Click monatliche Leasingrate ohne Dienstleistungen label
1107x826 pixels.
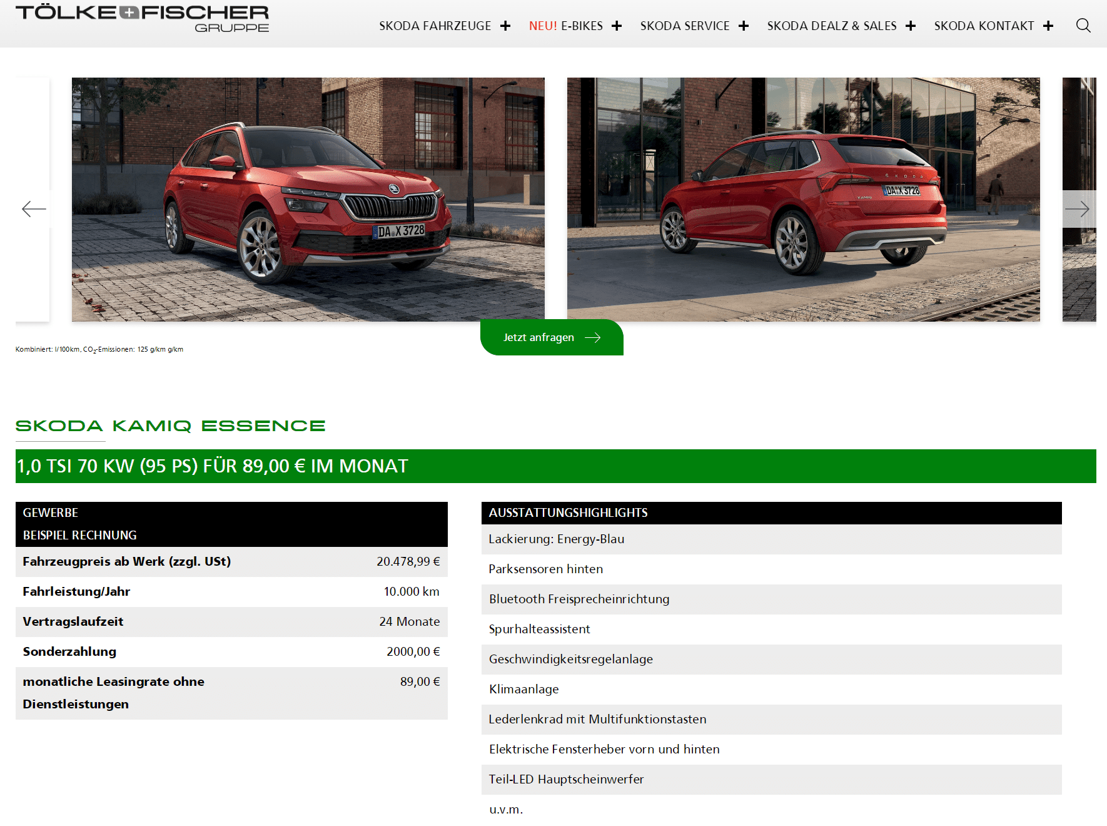[113, 693]
